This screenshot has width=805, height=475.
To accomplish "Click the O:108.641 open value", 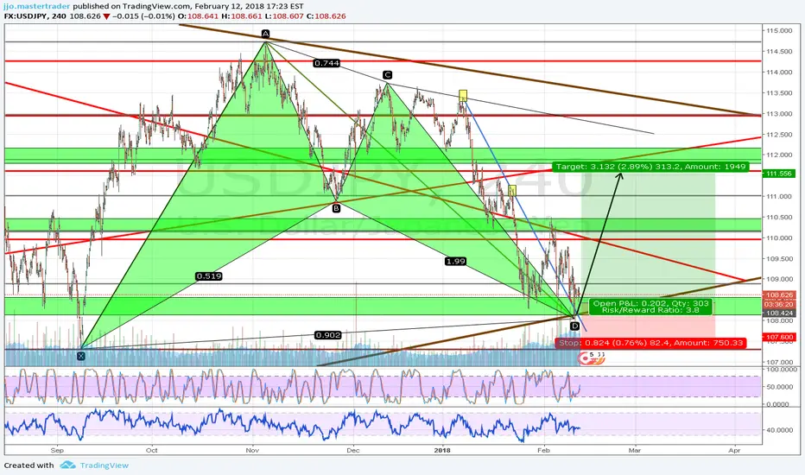I will pos(199,16).
